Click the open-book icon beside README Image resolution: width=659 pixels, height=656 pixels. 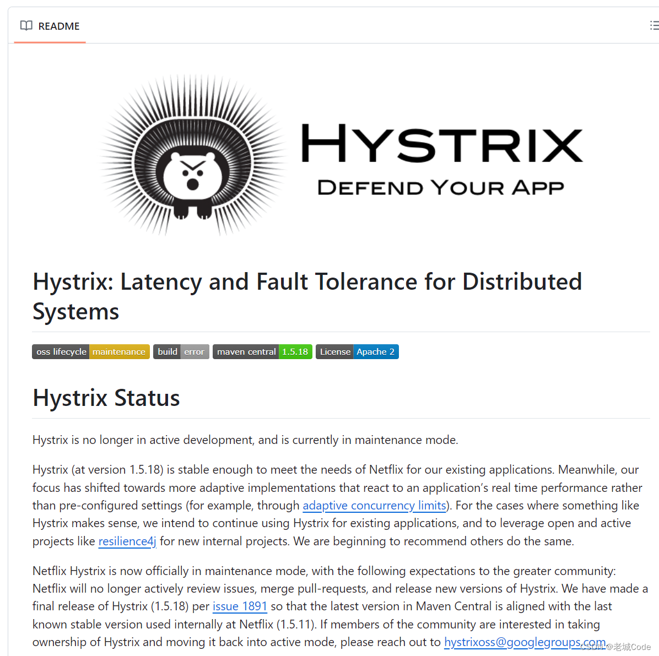[x=26, y=25]
